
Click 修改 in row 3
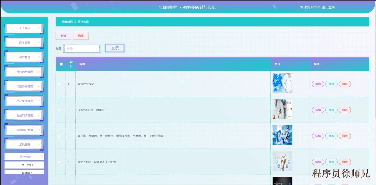331,136
